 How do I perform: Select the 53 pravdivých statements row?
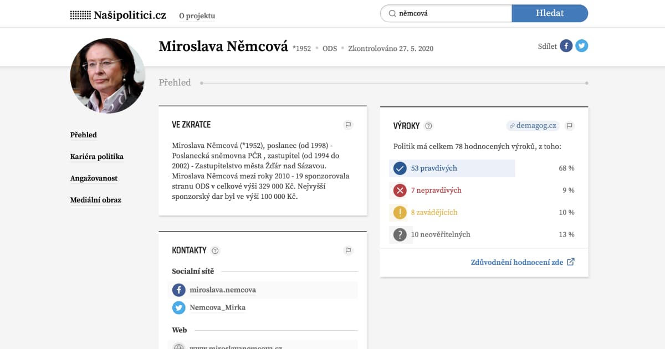pos(452,168)
